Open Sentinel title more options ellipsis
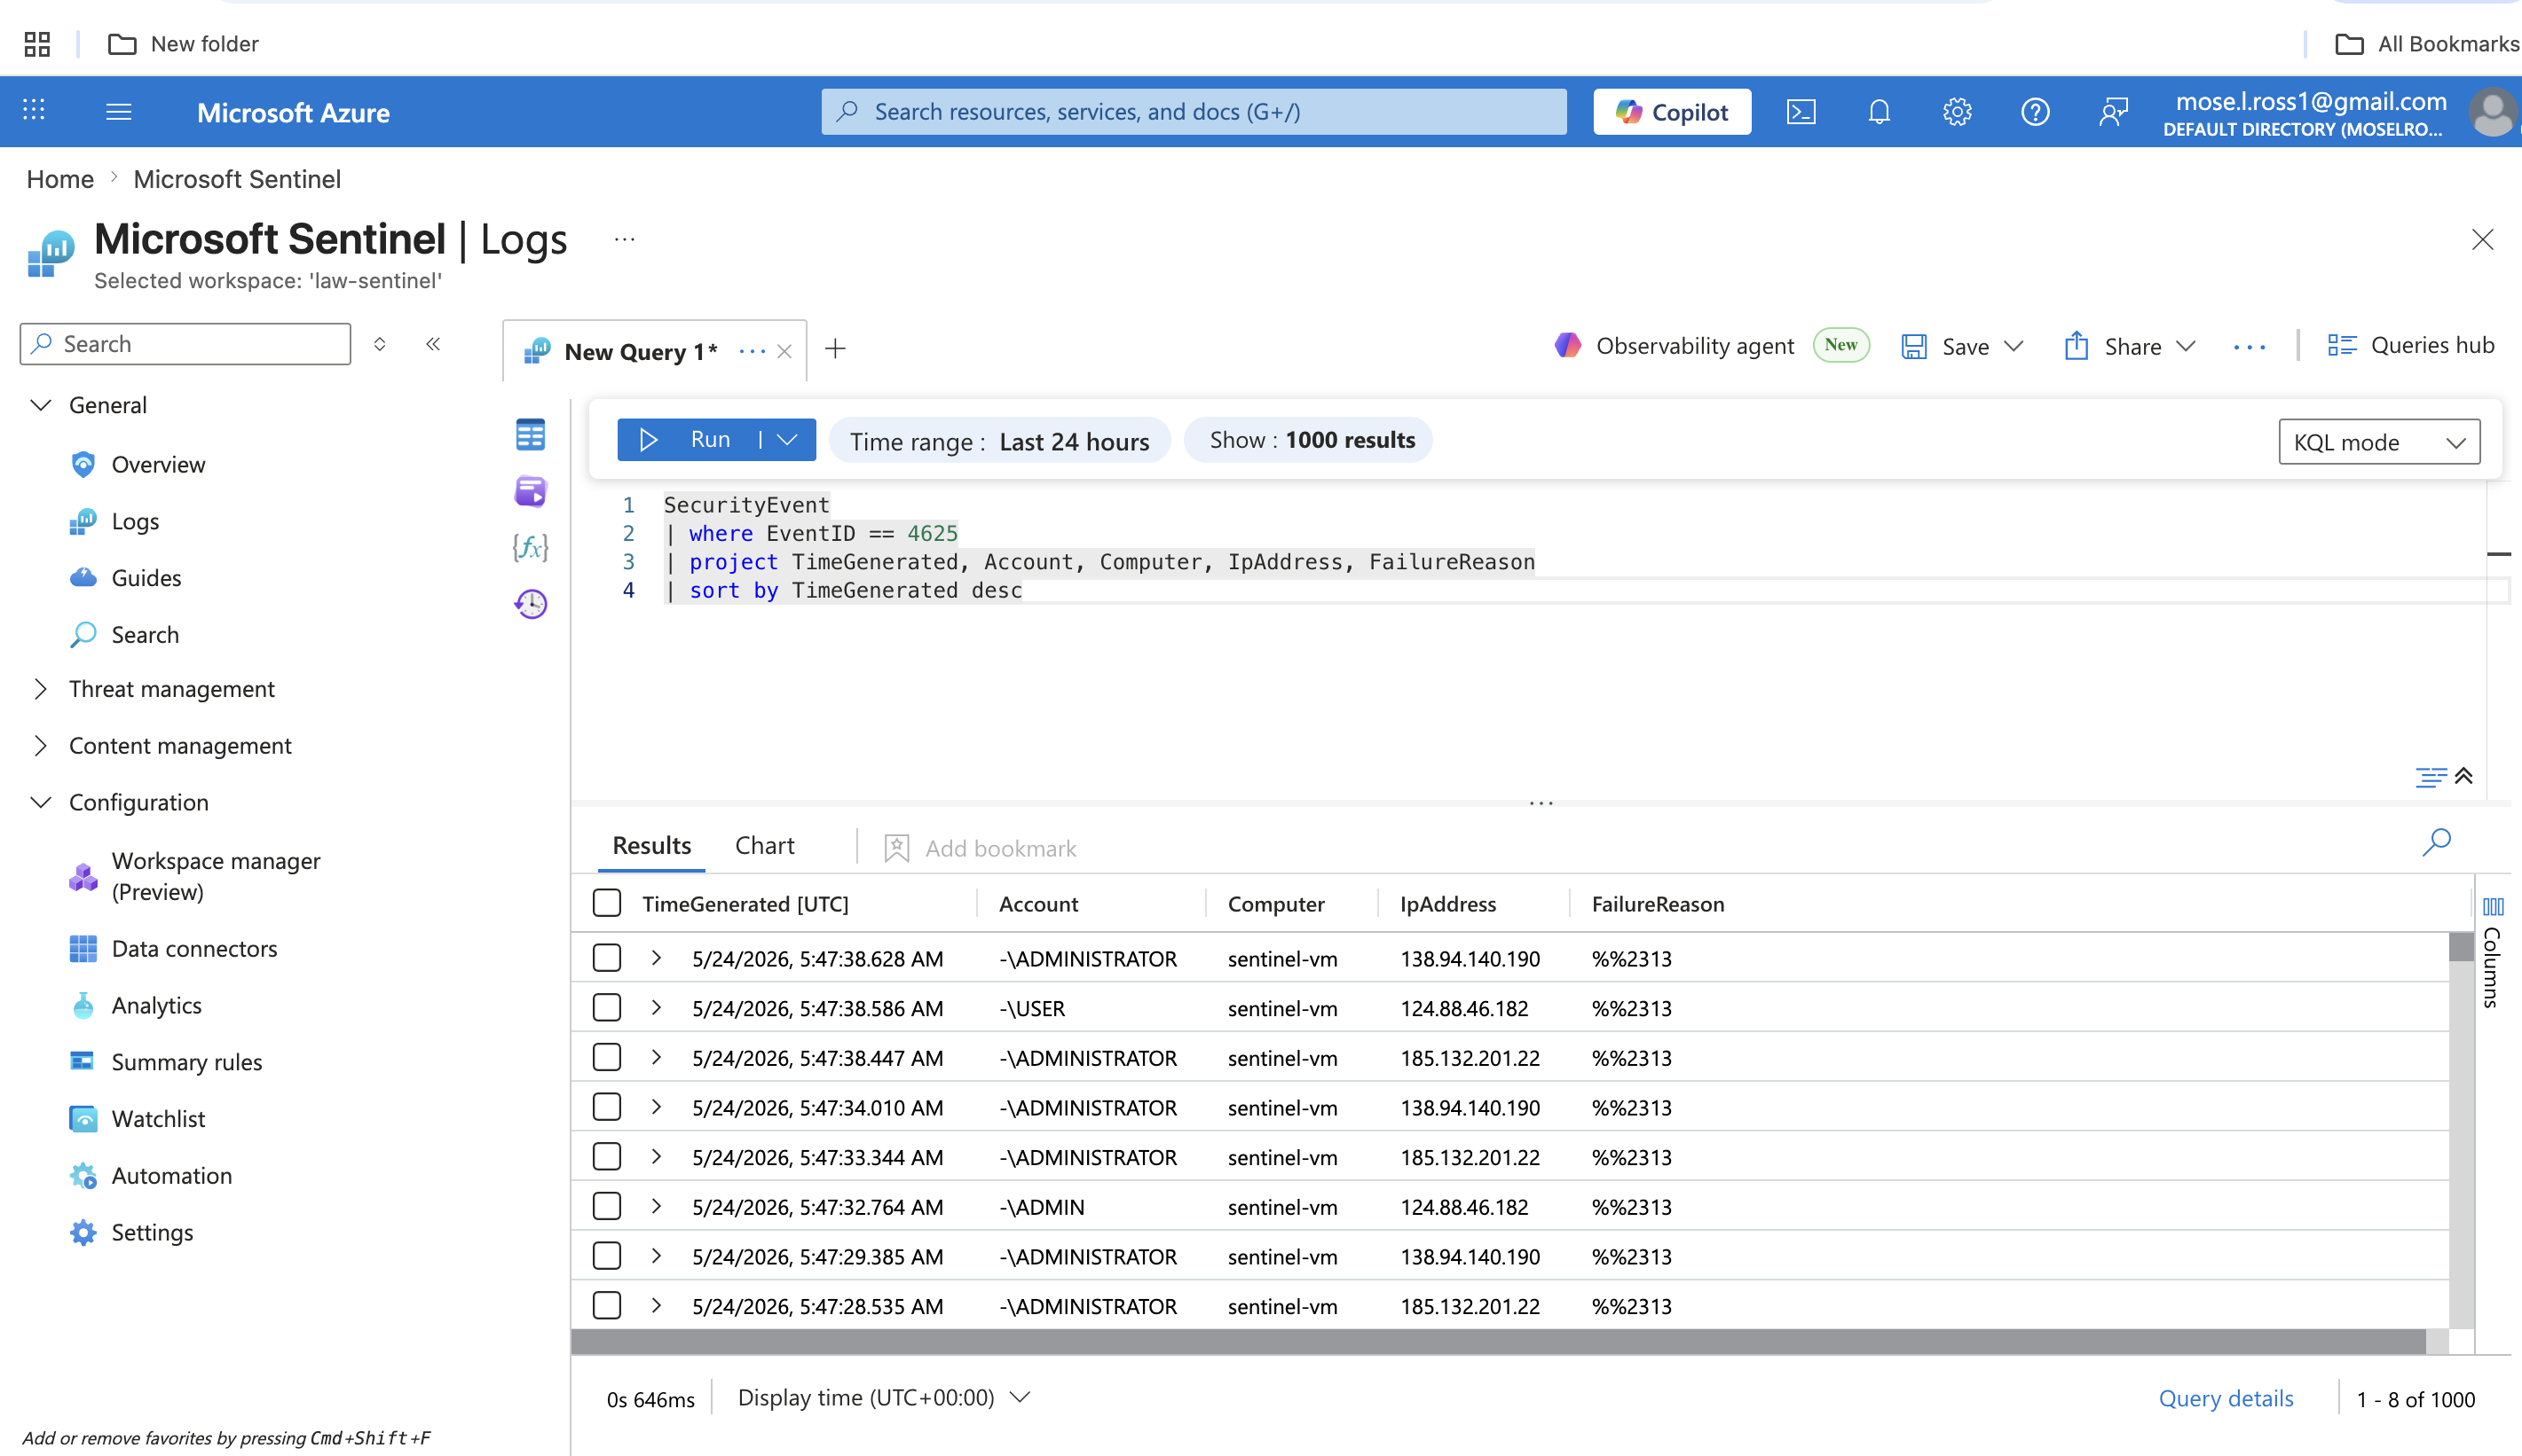This screenshot has width=2522, height=1456. pyautogui.click(x=625, y=239)
